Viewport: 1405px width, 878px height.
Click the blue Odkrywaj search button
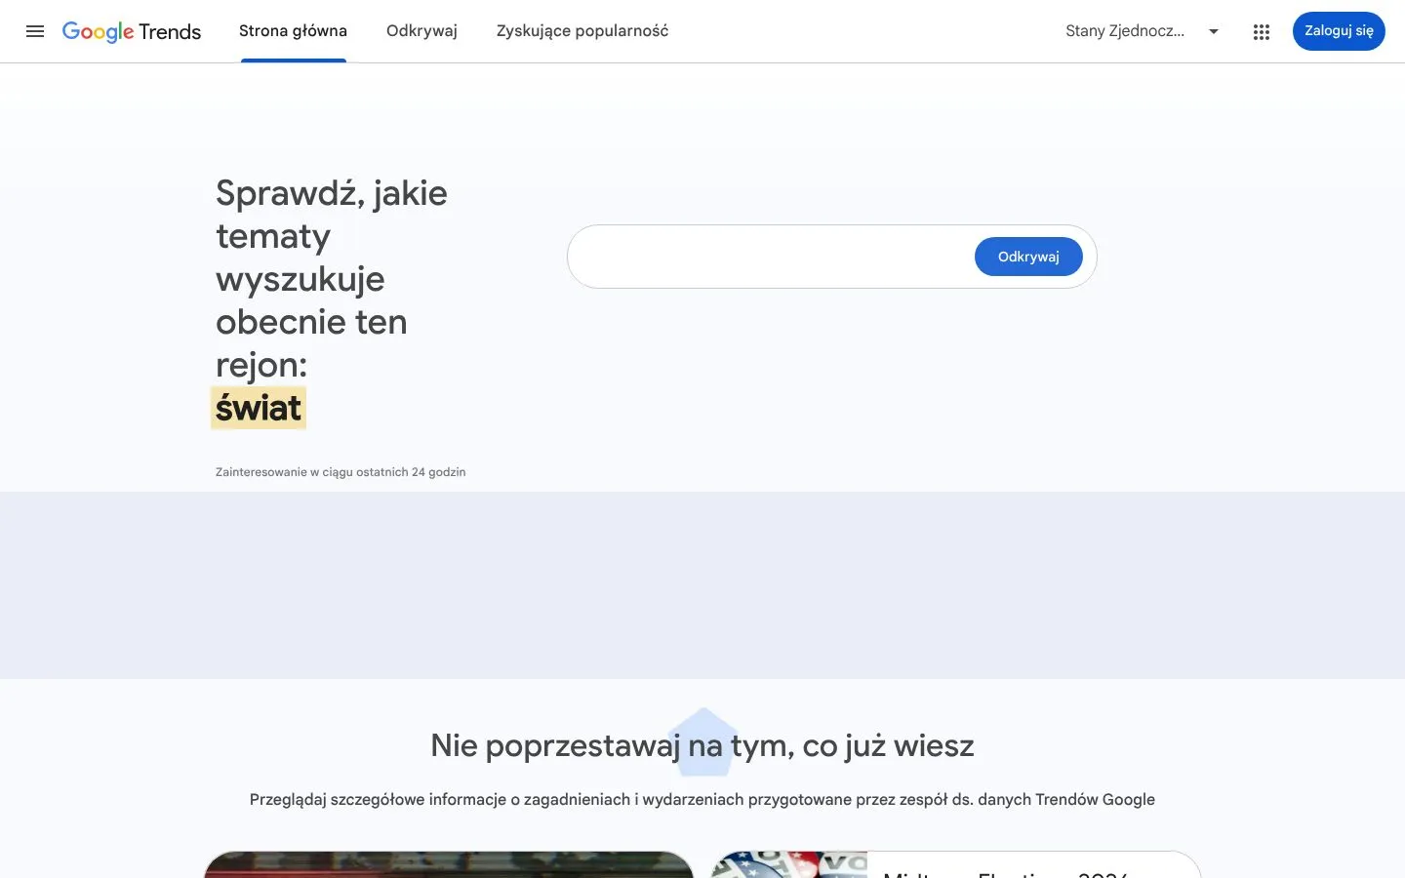coord(1028,257)
